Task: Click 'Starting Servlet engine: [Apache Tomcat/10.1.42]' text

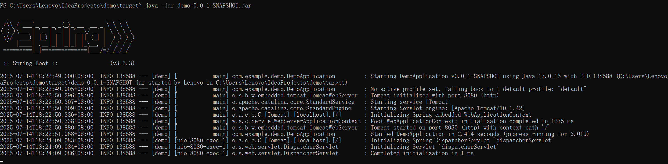Action: [x=447, y=108]
